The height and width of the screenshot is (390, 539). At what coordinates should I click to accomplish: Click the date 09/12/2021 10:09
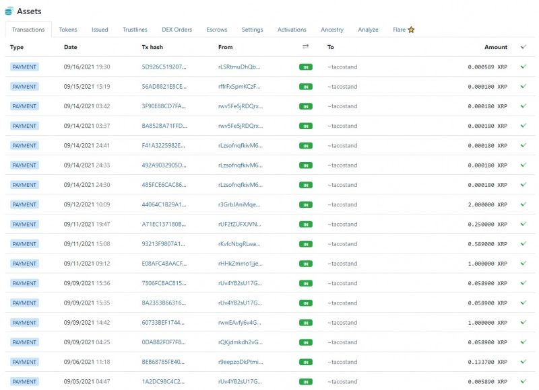tap(87, 204)
